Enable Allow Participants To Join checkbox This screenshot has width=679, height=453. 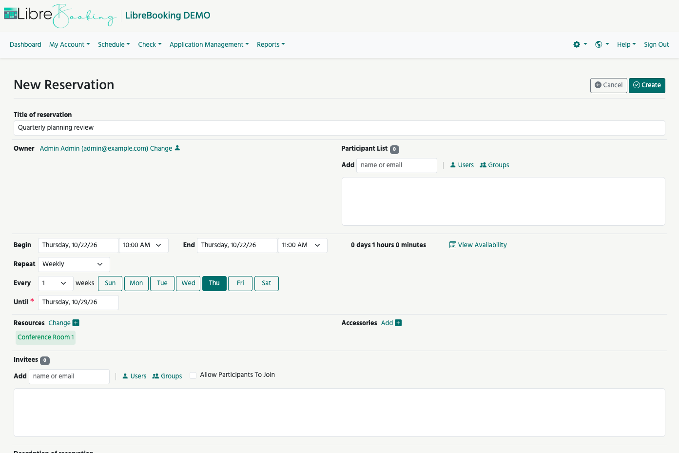pos(193,375)
